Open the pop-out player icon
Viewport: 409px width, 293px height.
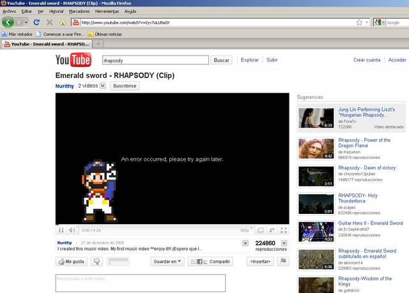pos(272,230)
